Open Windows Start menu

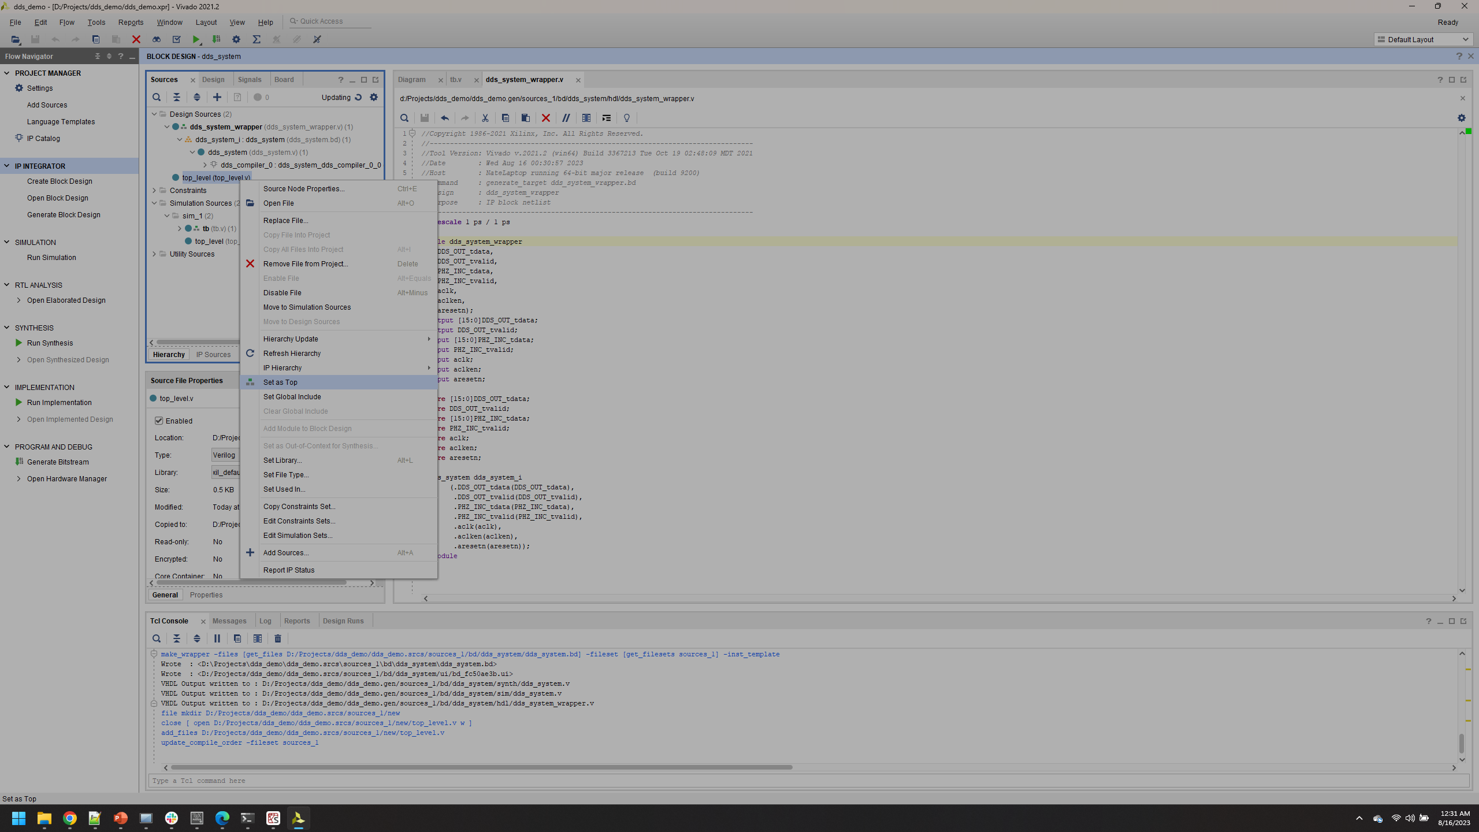(x=18, y=818)
